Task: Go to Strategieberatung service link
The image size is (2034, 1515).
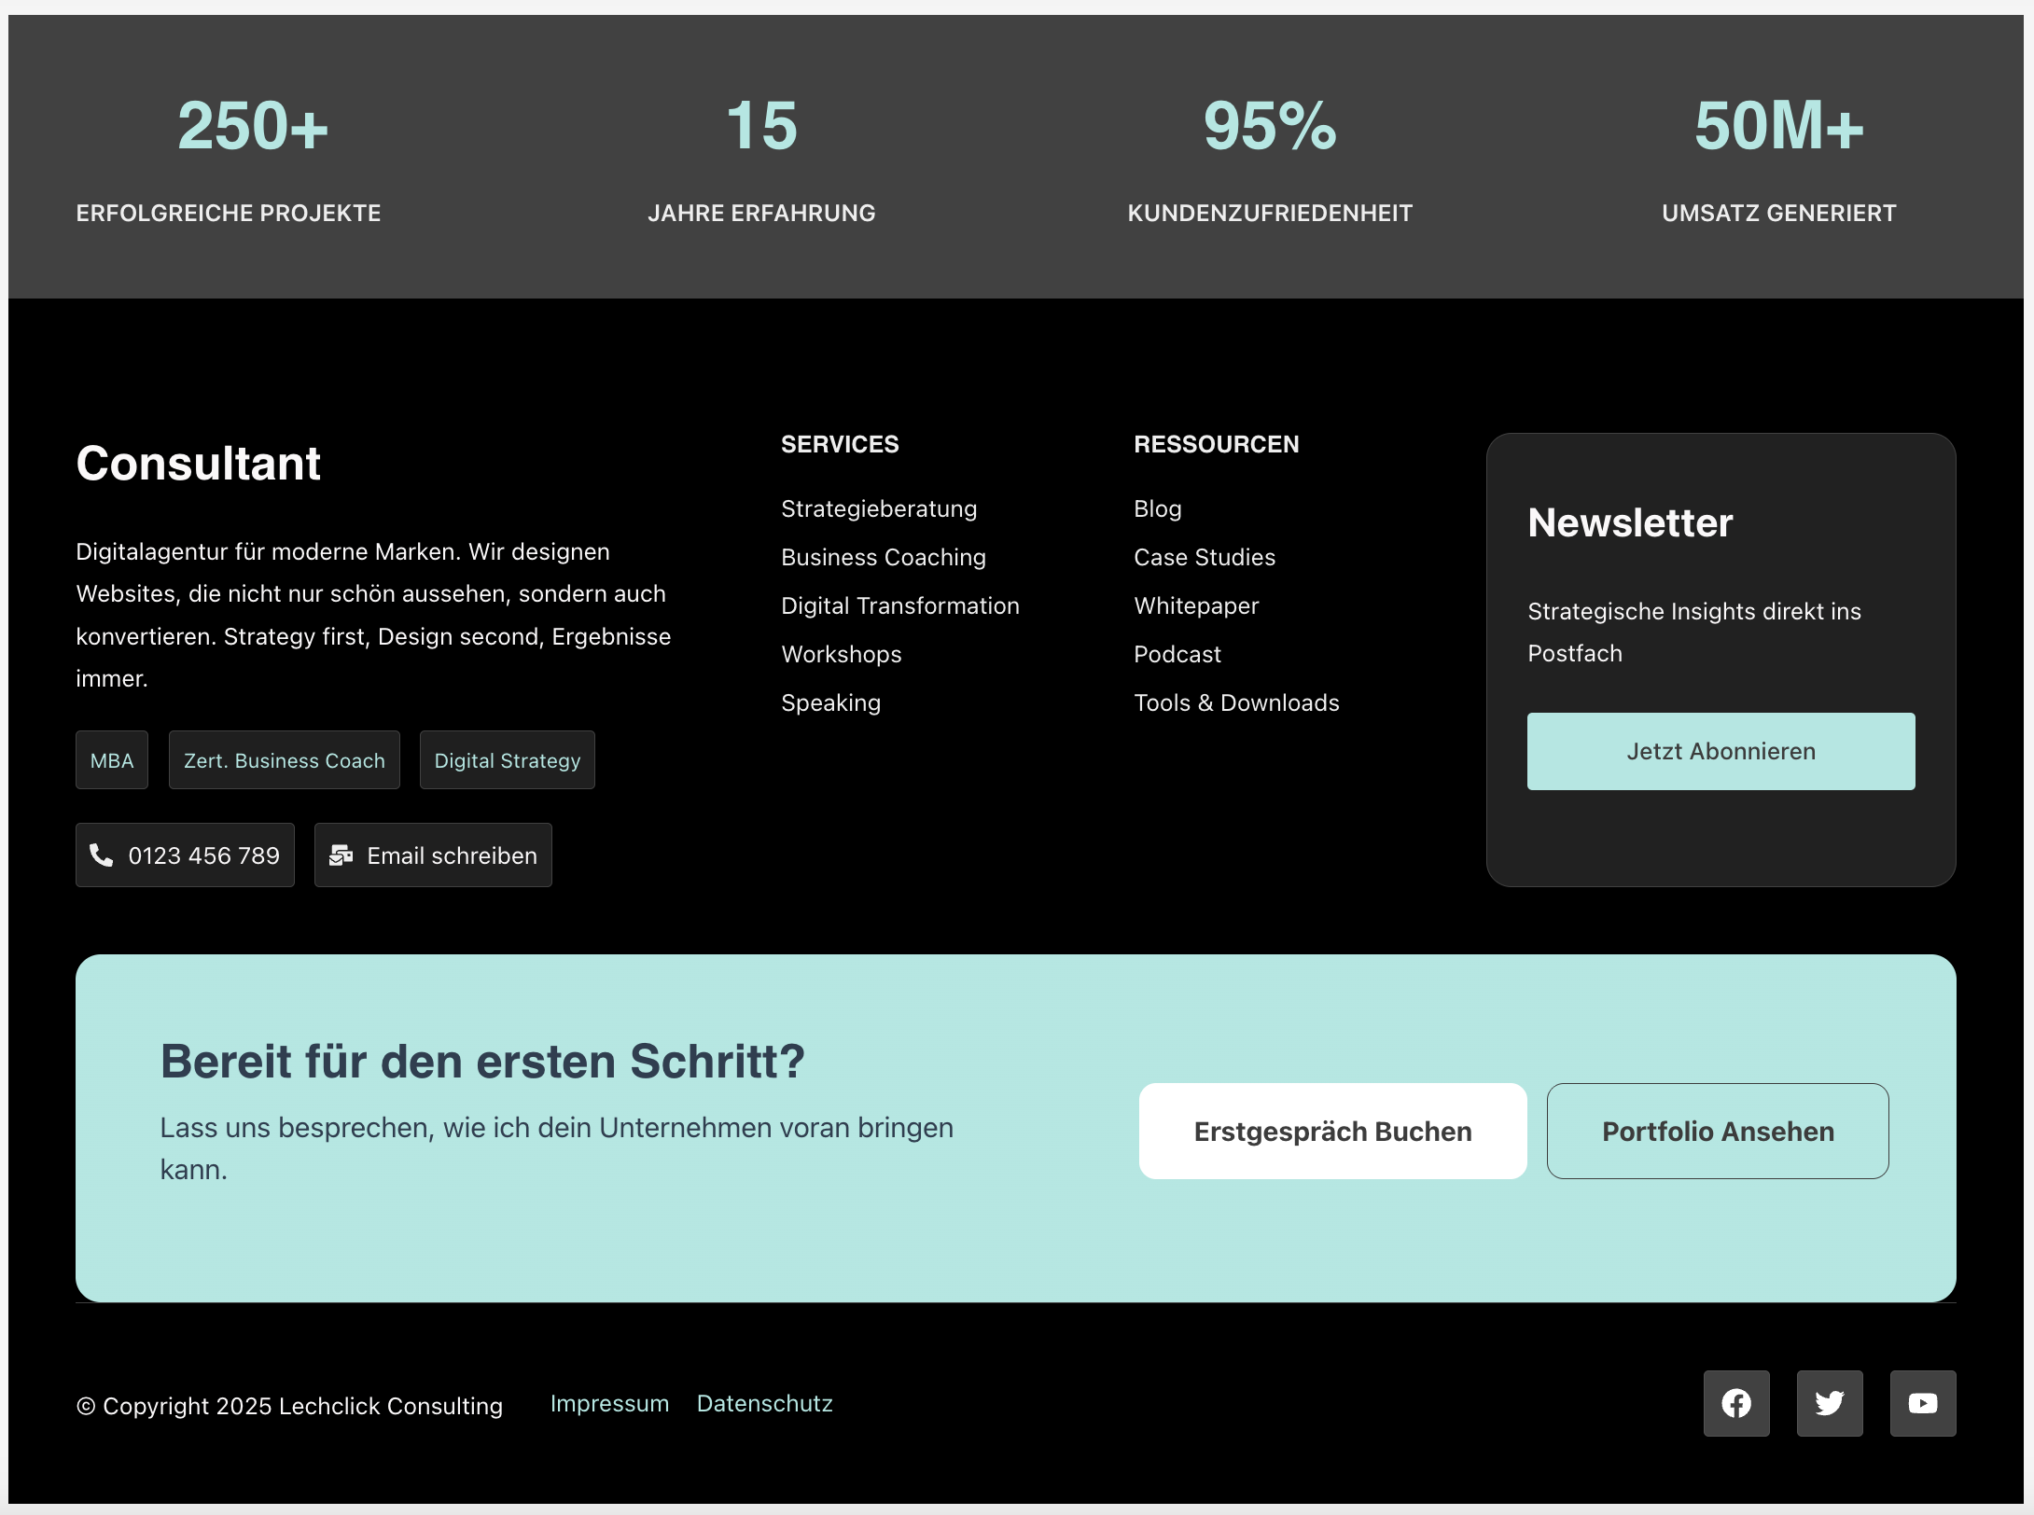Action: (x=879, y=508)
